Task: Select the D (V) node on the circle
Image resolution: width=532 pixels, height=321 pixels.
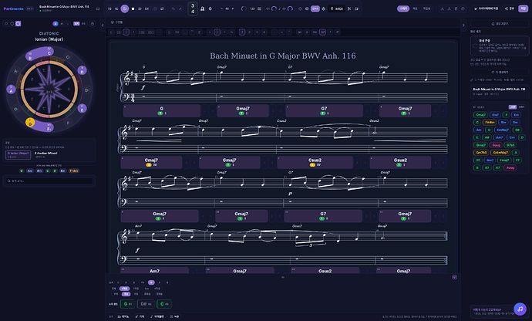Action: (x=82, y=70)
